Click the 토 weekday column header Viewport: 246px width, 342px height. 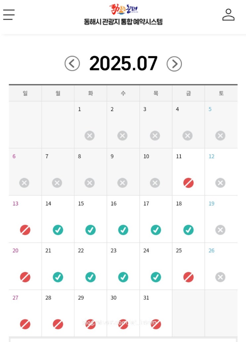(x=221, y=93)
